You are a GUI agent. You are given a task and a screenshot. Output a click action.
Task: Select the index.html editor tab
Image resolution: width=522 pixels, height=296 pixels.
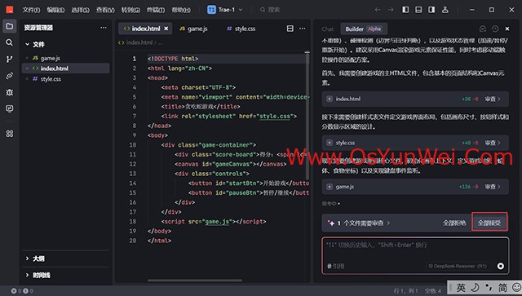point(145,29)
